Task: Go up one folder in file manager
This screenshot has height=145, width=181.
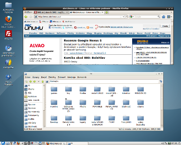Action: [x=43, y=82]
